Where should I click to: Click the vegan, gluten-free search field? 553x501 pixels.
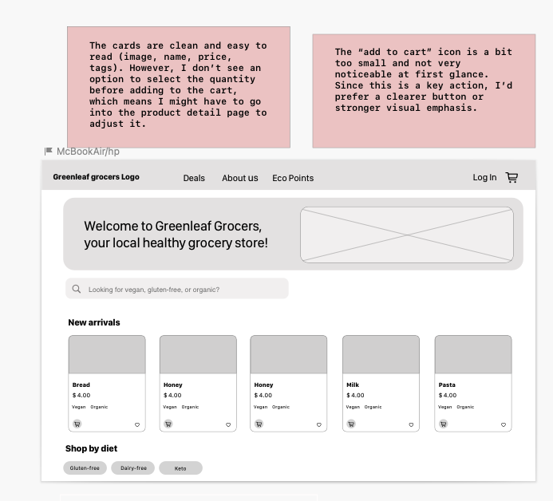pyautogui.click(x=184, y=290)
